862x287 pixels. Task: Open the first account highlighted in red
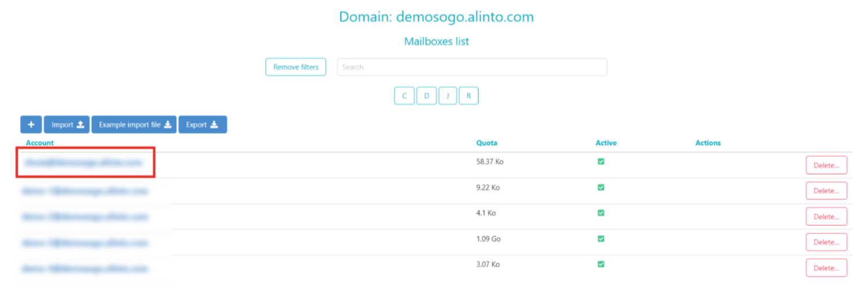(83, 163)
